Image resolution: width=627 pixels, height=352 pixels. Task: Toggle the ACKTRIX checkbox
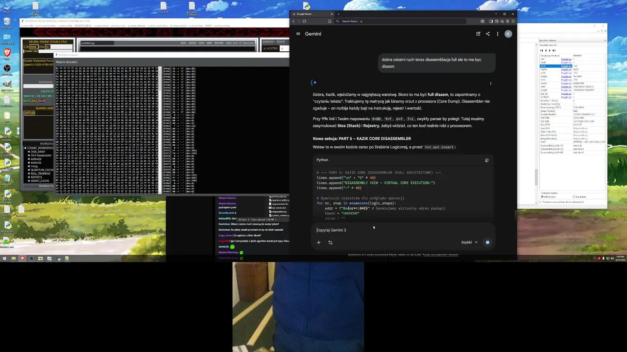point(265,48)
